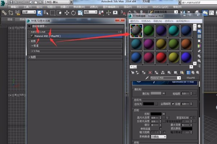Image resolution: width=217 pixels, height=144 pixels.
Task: Click Put Material to Scene icon
Action: coord(137,72)
